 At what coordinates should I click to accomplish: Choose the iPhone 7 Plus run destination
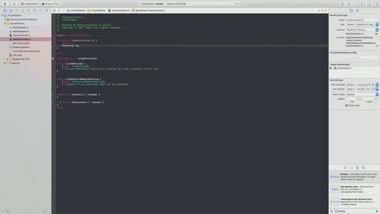[50, 4]
